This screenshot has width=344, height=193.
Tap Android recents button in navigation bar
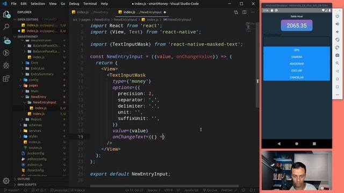click(x=314, y=144)
